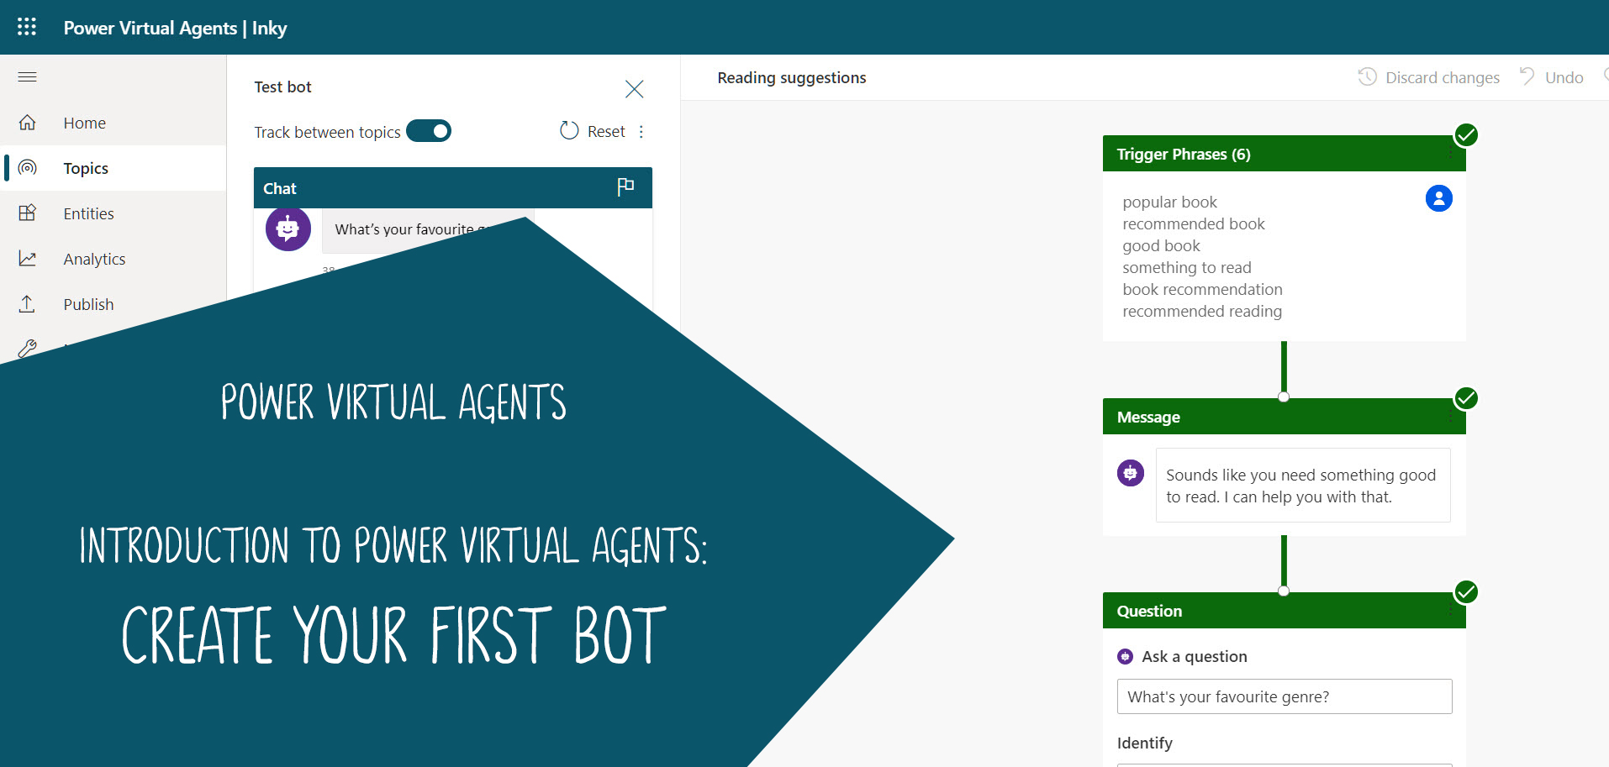Click the Topics icon in sidebar

click(x=27, y=168)
